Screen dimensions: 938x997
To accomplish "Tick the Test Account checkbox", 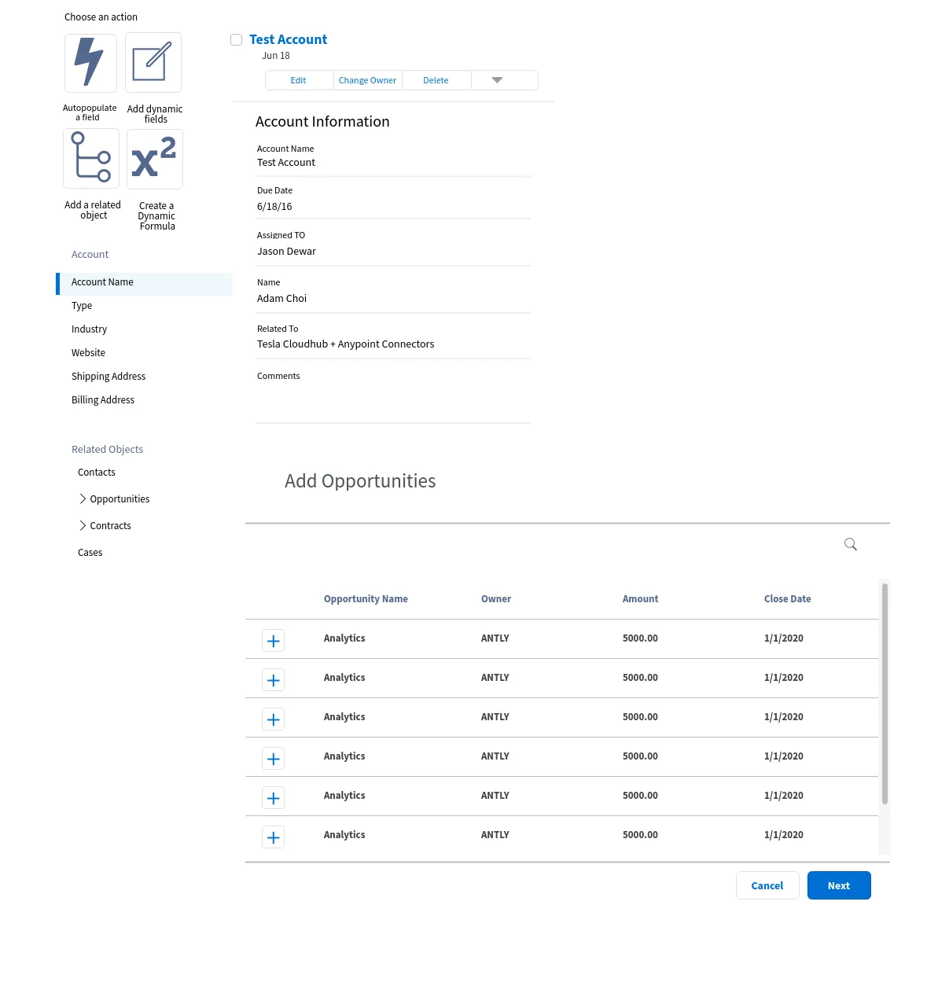I will click(x=236, y=39).
